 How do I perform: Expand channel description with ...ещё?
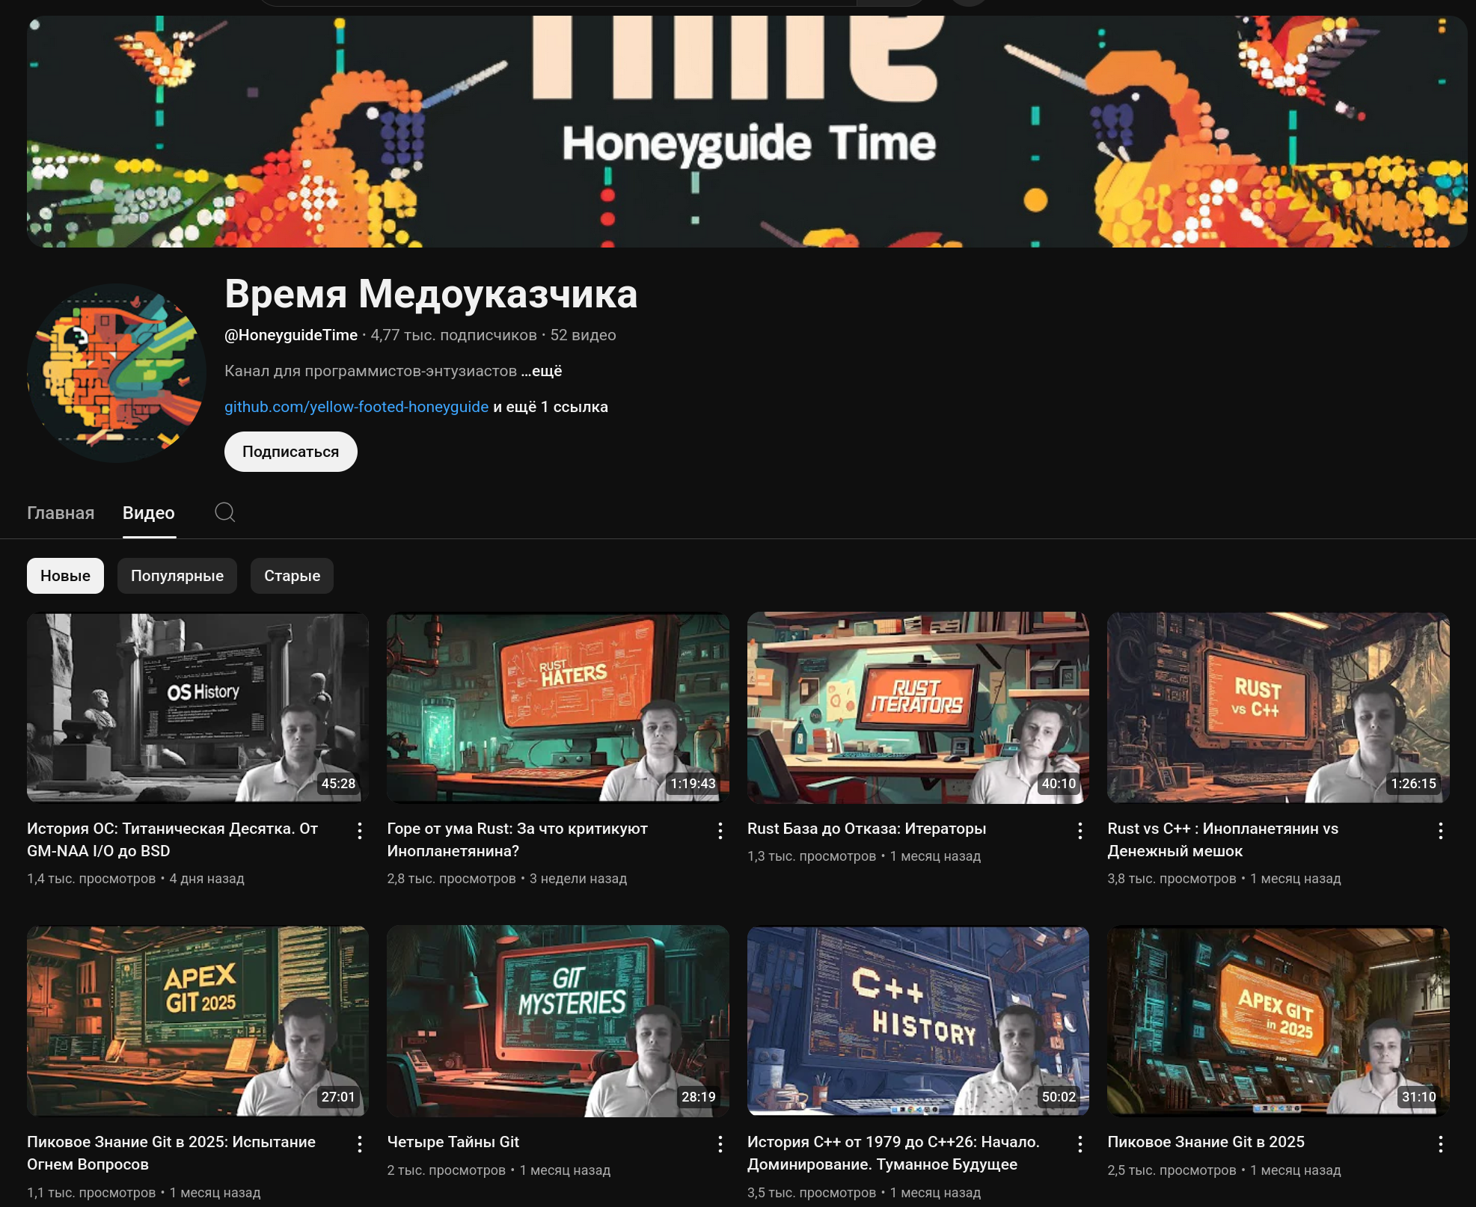tap(542, 371)
